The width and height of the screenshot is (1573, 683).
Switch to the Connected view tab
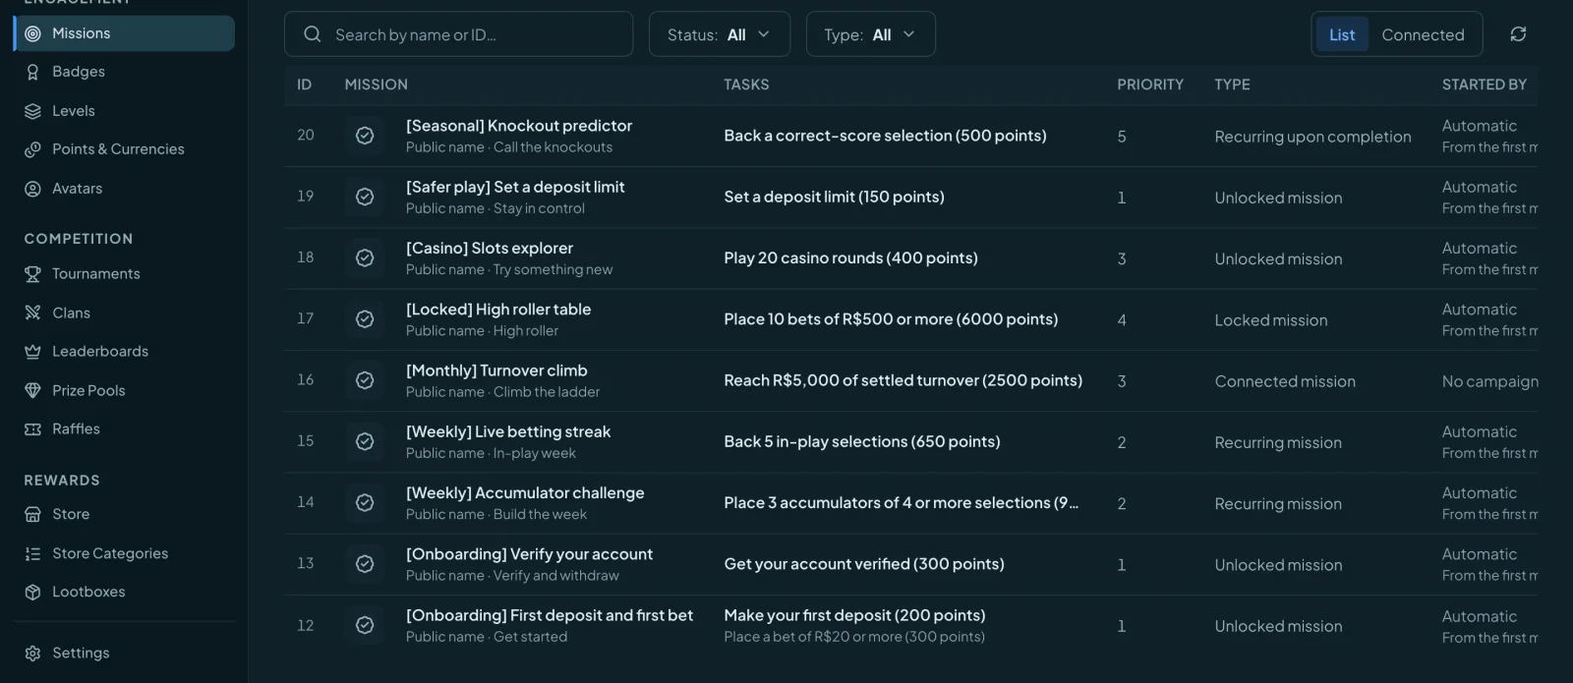point(1423,34)
